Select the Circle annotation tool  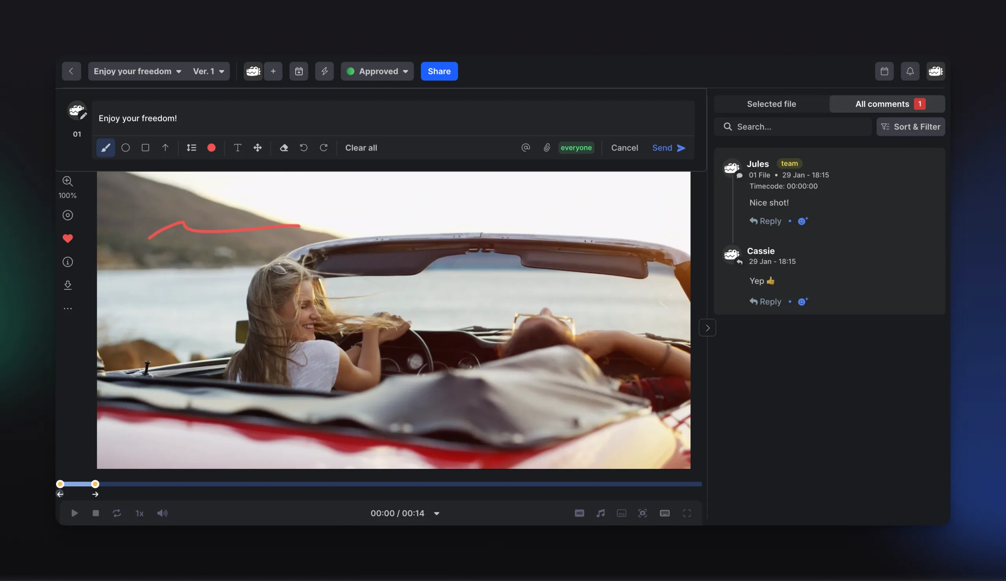pos(125,148)
